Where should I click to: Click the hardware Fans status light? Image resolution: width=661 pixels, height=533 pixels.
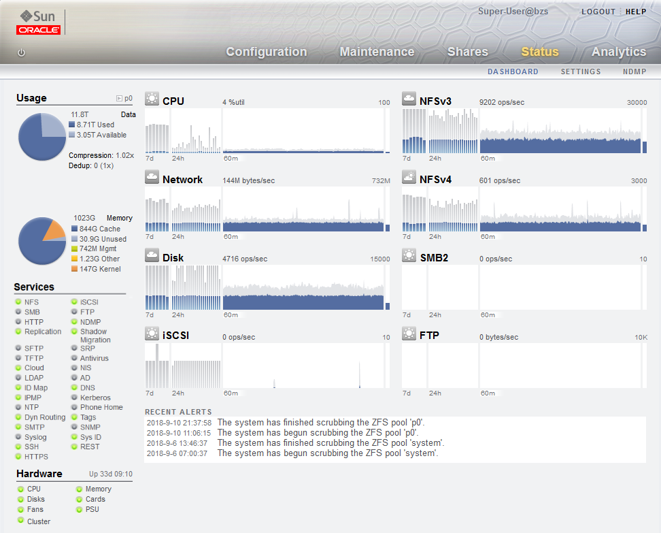pos(20,509)
